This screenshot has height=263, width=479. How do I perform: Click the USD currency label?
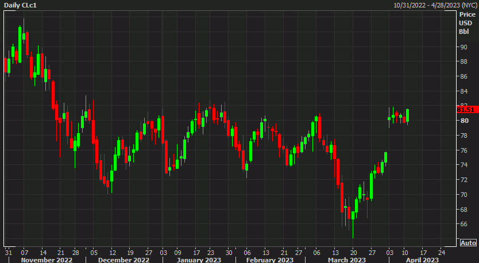point(466,23)
